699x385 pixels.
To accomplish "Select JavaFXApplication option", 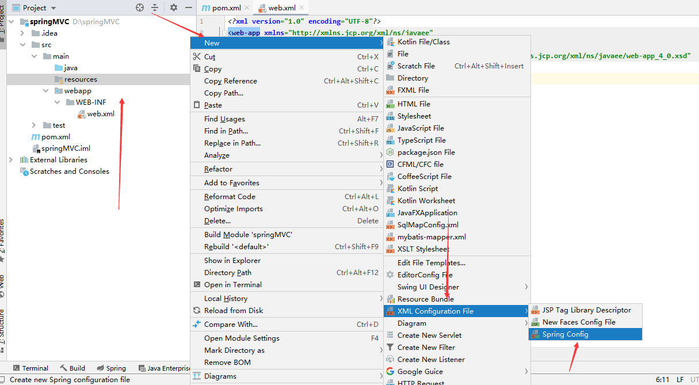I will point(457,213).
